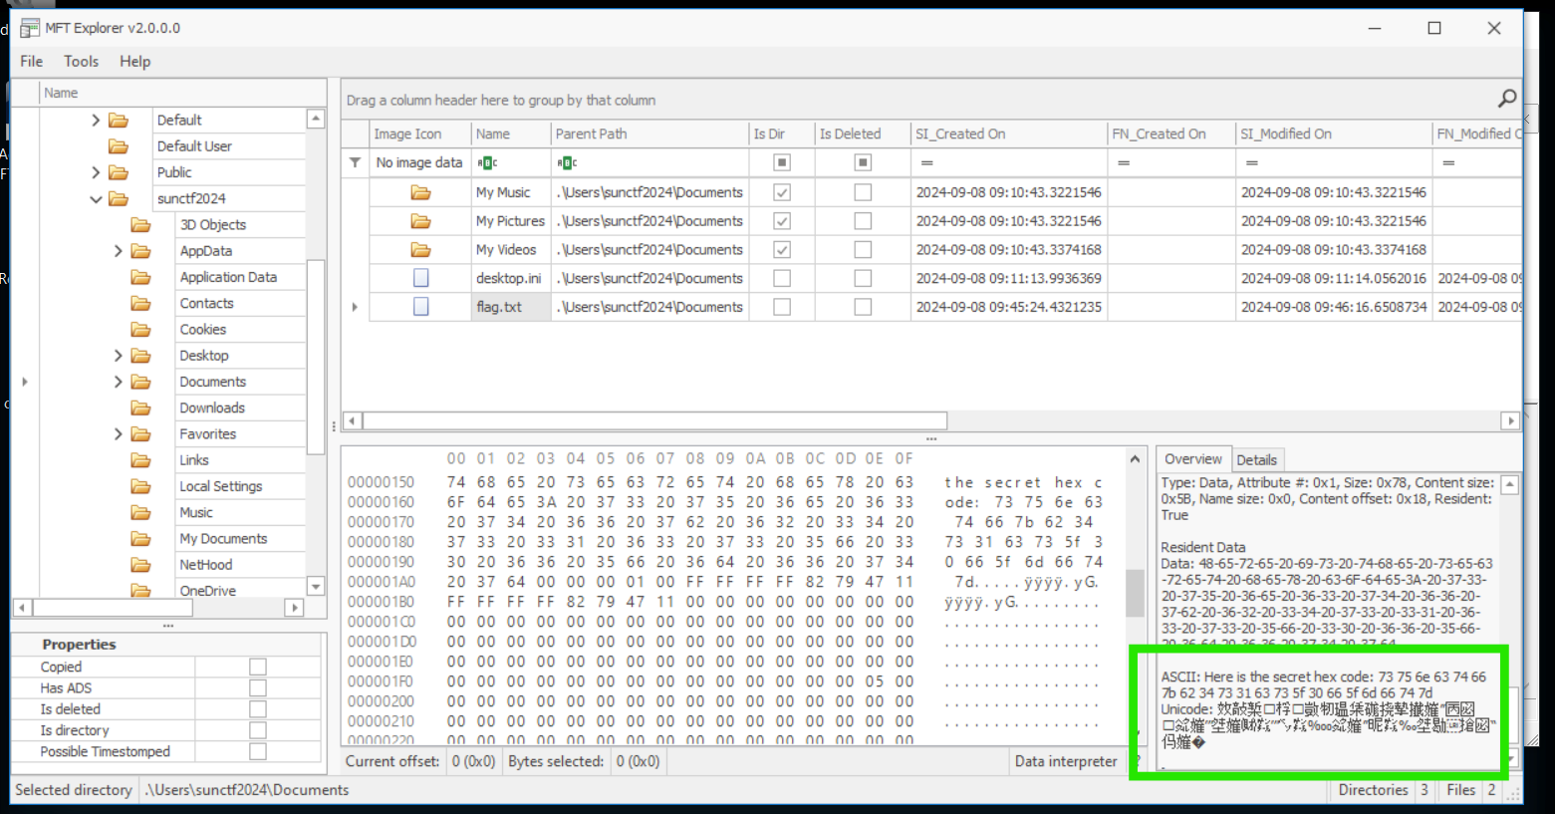Viewport: 1555px width, 814px height.
Task: Click the SI_Created On equals filter operator
Action: [x=926, y=162]
